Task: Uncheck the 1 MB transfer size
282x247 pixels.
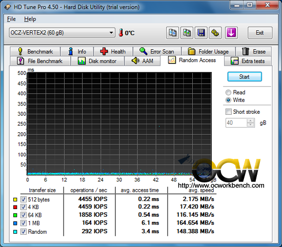Action: [x=24, y=223]
